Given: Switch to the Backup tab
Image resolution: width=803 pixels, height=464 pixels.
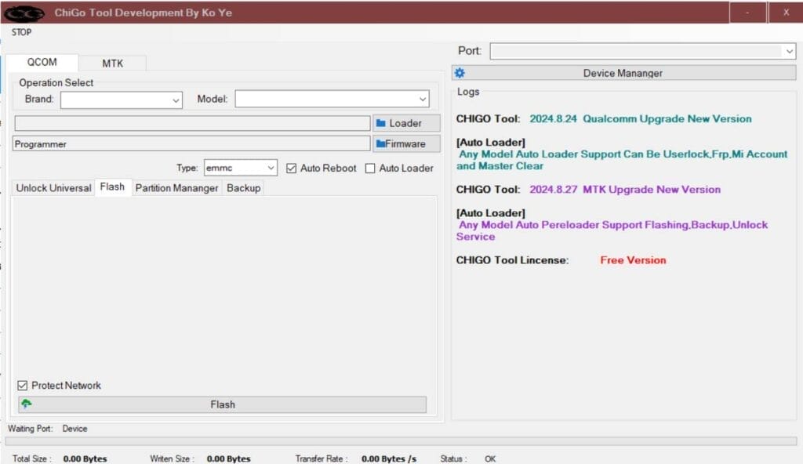Looking at the screenshot, I should [x=243, y=188].
